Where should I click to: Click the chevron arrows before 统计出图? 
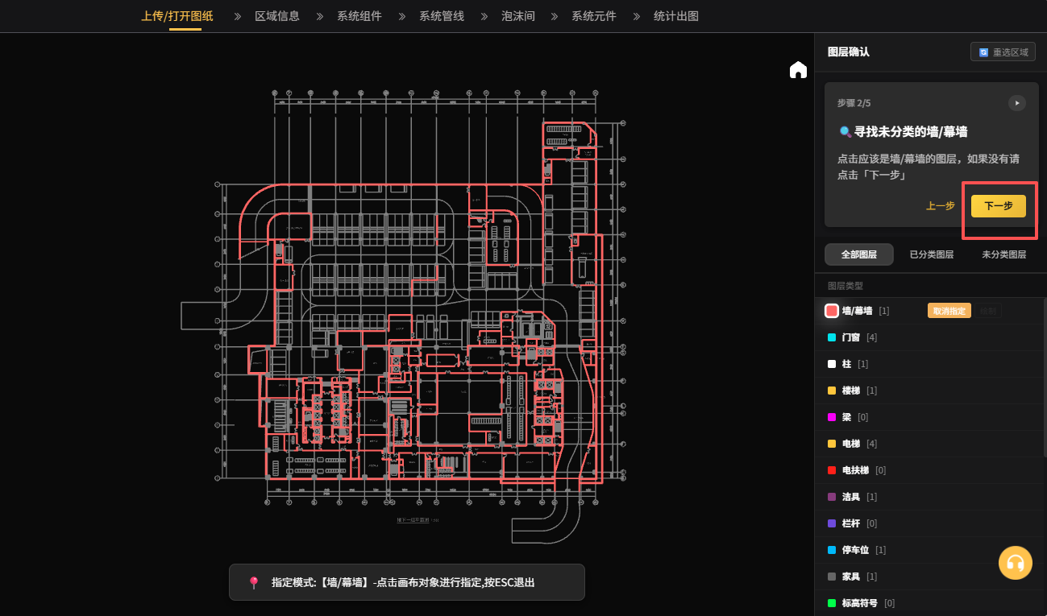pos(637,16)
